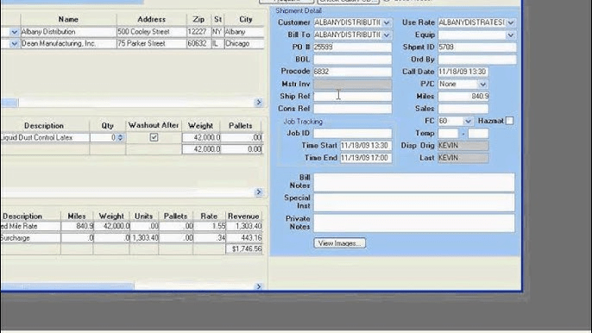Select the Revenue cell showing 1,303.40
Screen dimensions: 592x333
(x=244, y=226)
